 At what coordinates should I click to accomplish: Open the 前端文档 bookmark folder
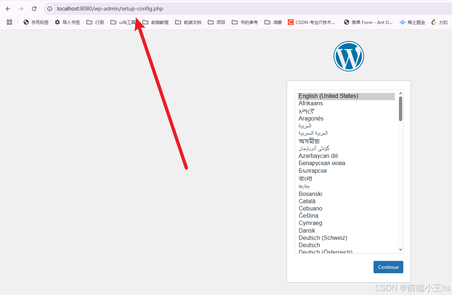(x=188, y=22)
